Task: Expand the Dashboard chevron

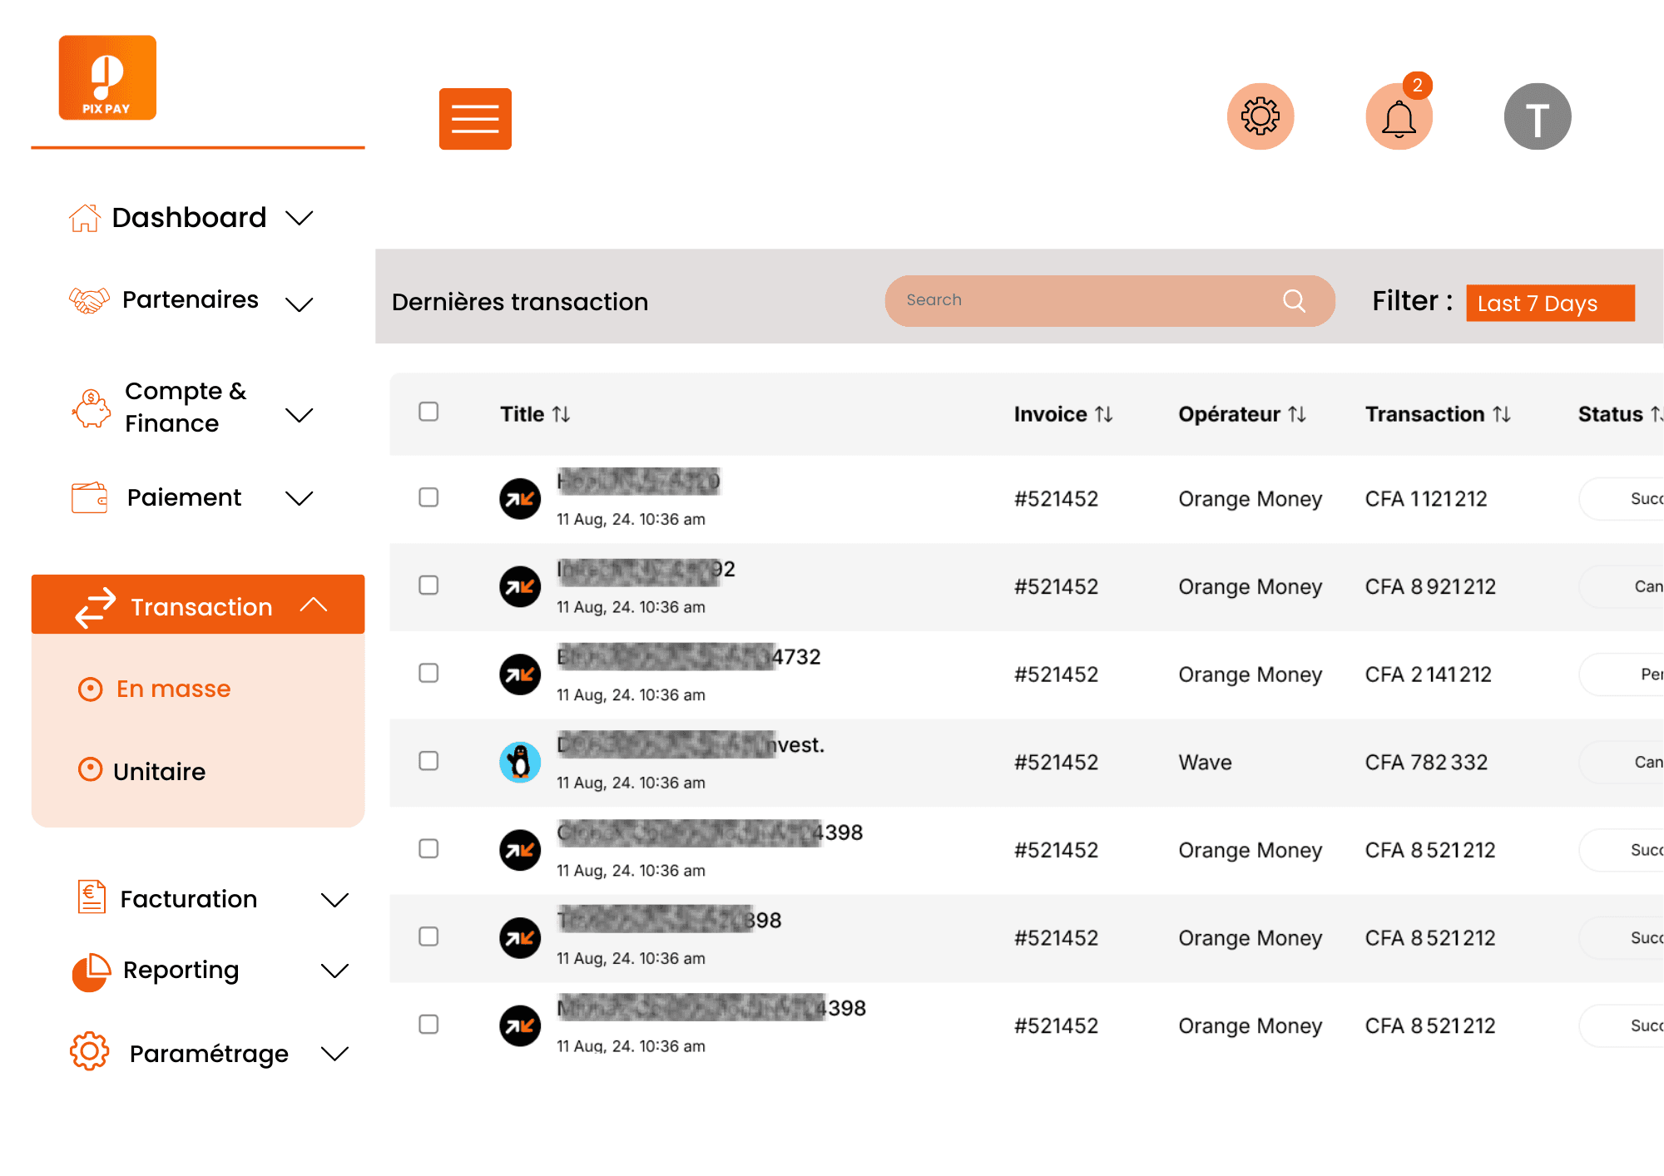Action: 299,219
